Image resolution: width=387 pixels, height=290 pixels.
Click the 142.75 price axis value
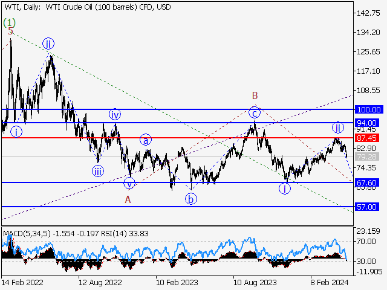(x=368, y=13)
